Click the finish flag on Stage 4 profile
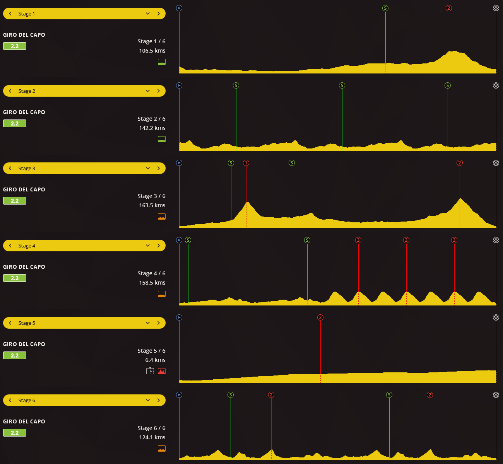Image resolution: width=503 pixels, height=464 pixels. pyautogui.click(x=496, y=240)
